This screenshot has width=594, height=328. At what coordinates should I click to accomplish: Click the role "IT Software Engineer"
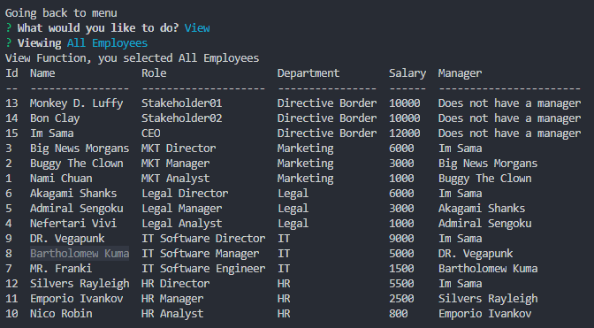203,269
